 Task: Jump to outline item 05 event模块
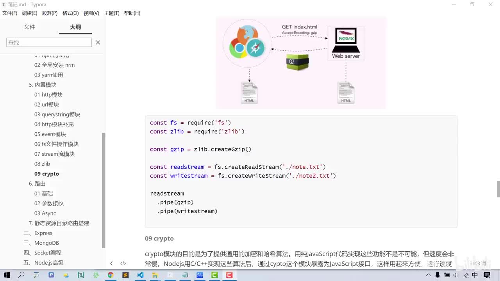click(50, 134)
